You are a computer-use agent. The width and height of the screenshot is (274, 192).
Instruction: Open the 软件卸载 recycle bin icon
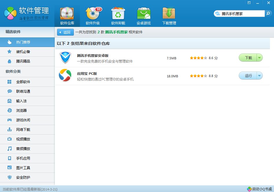pos(118,16)
